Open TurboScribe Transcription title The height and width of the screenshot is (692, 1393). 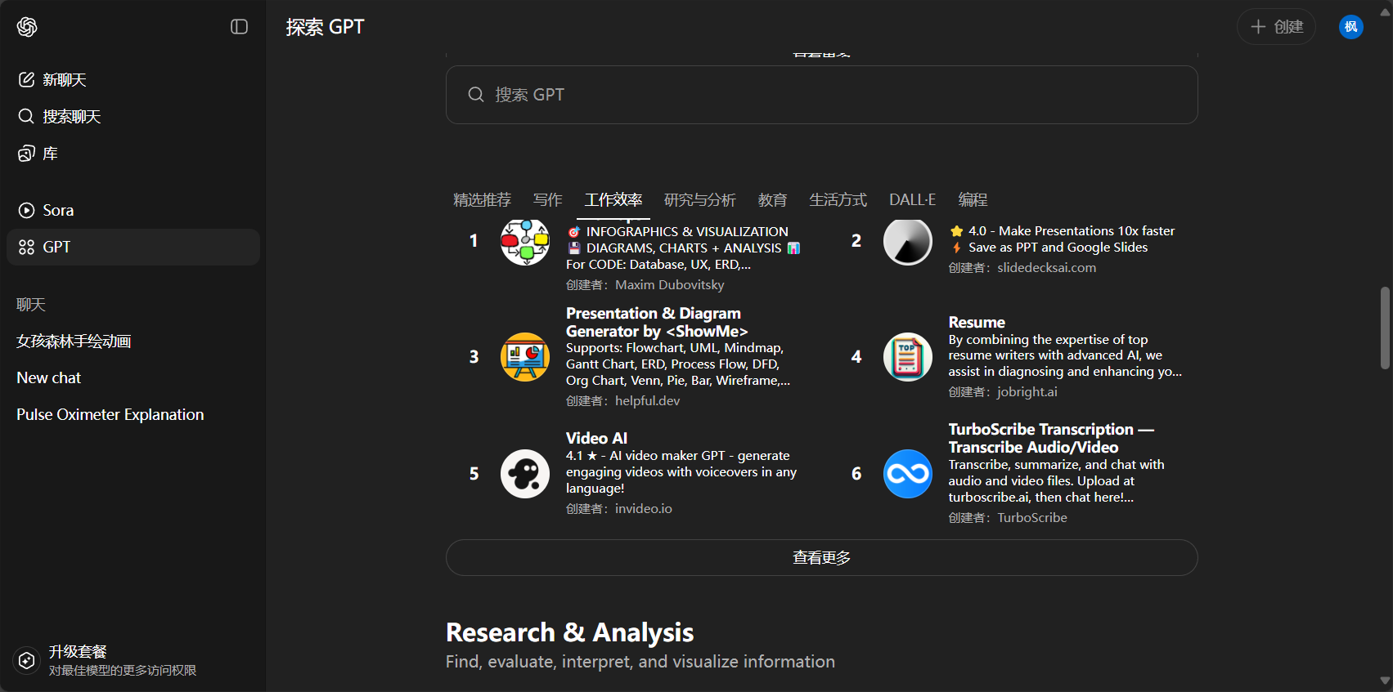pyautogui.click(x=1051, y=439)
